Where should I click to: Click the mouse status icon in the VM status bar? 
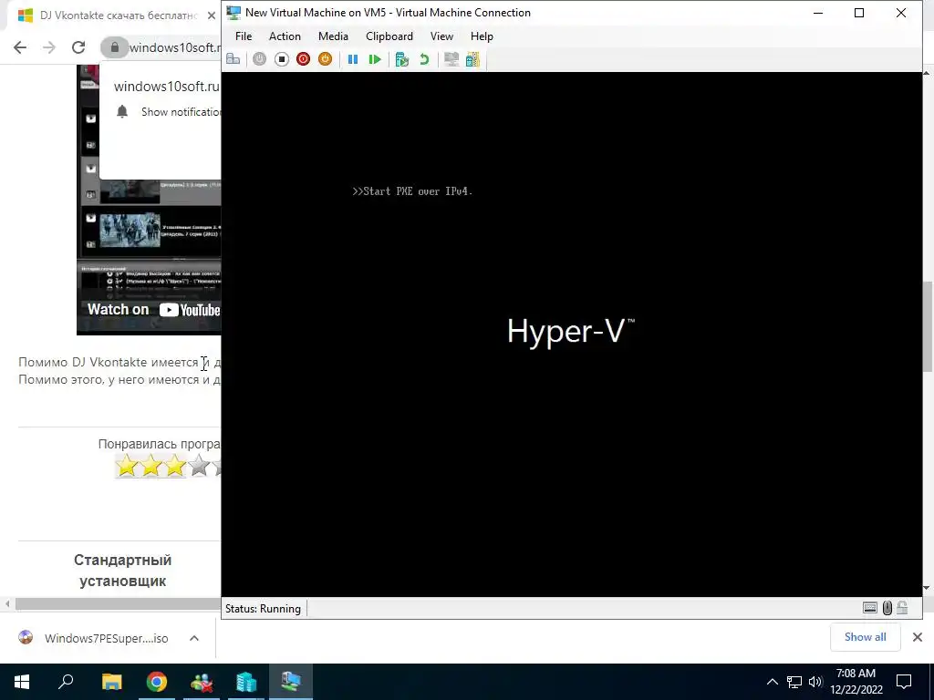click(887, 608)
